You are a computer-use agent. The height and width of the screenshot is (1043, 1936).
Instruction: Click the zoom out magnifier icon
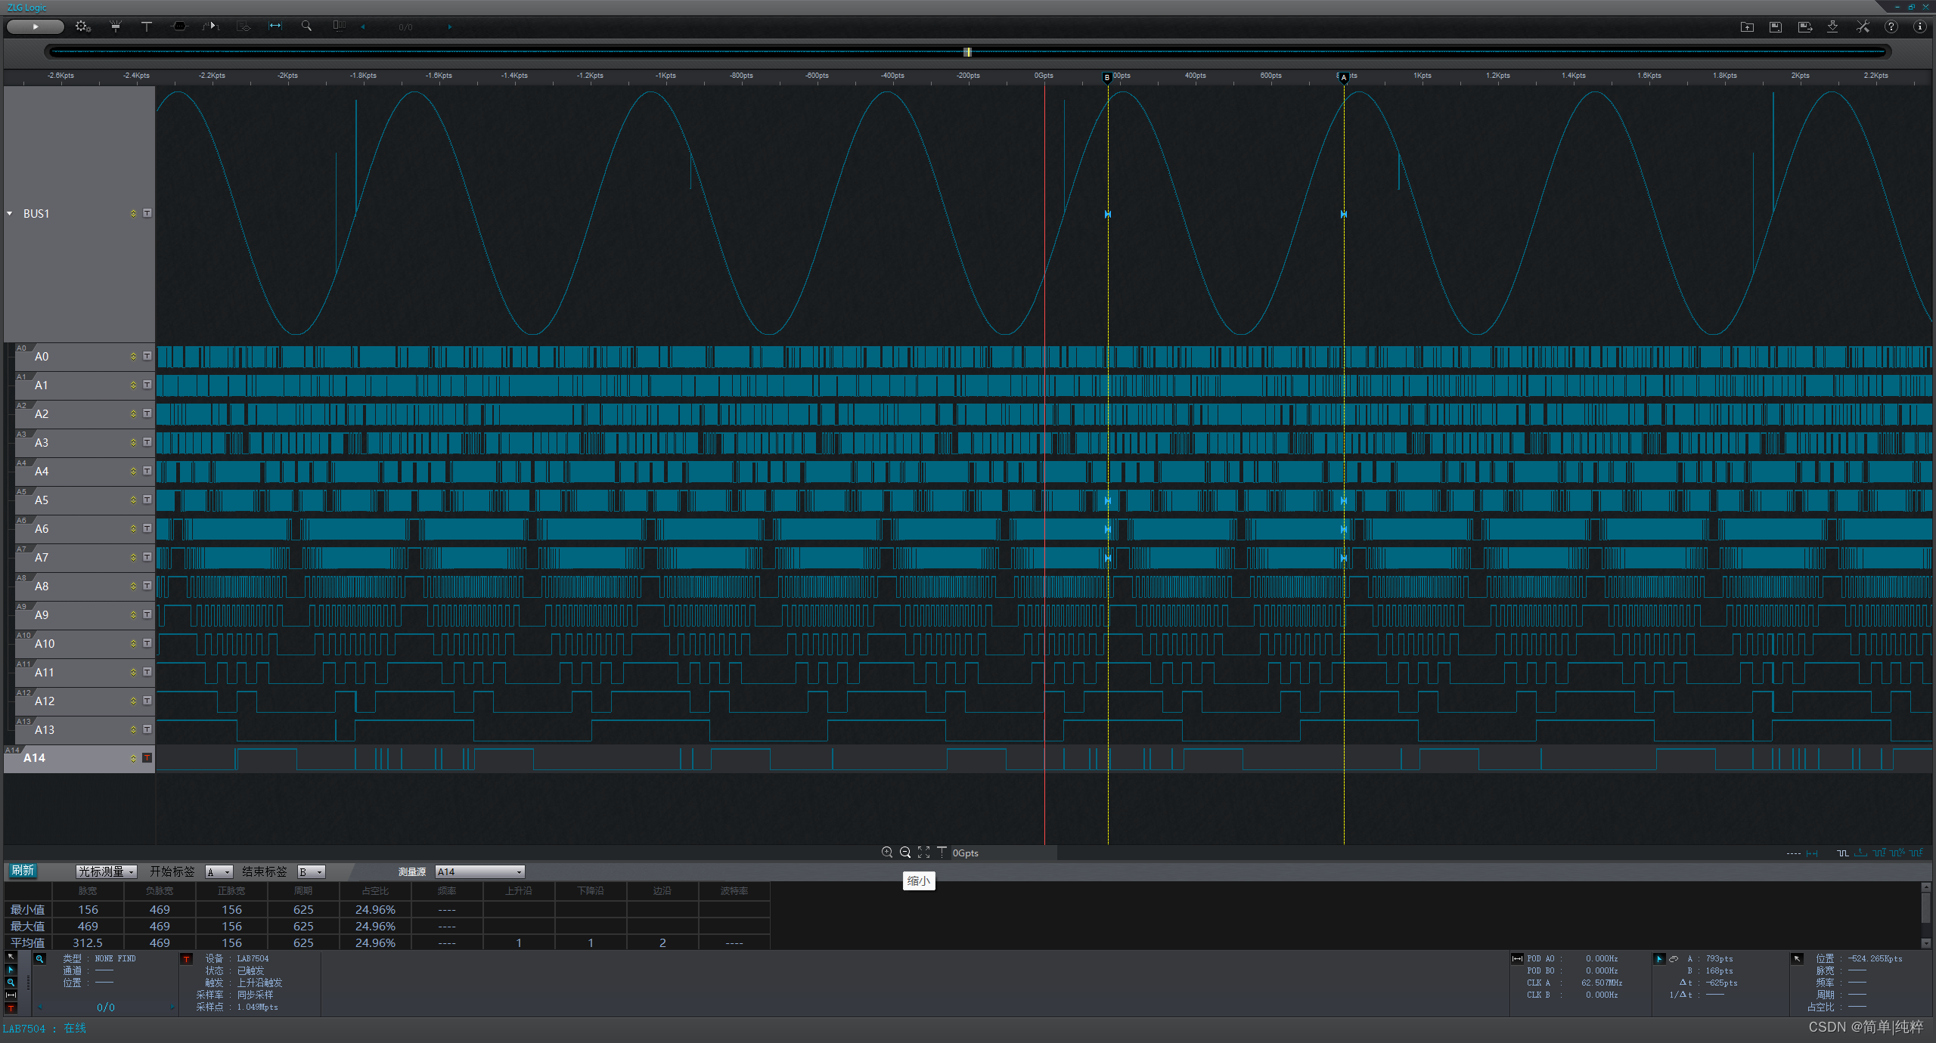[905, 853]
